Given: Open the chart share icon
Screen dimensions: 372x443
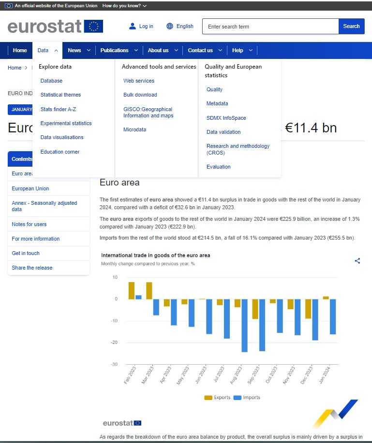Looking at the screenshot, I should (357, 261).
